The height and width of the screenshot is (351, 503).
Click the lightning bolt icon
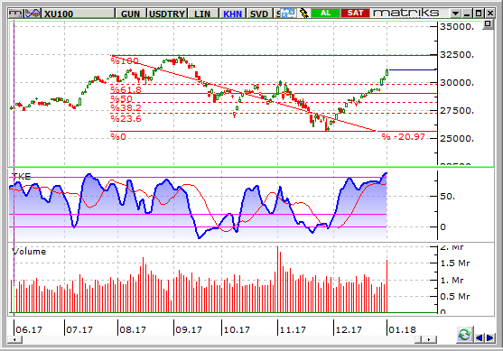(x=303, y=14)
